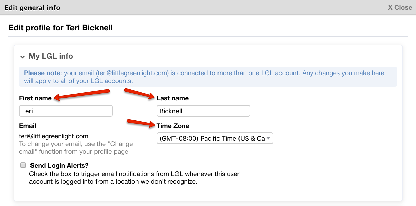Click the Time Zone dropdown arrow icon
Viewport: 416px width, 206px height.
tap(268, 138)
